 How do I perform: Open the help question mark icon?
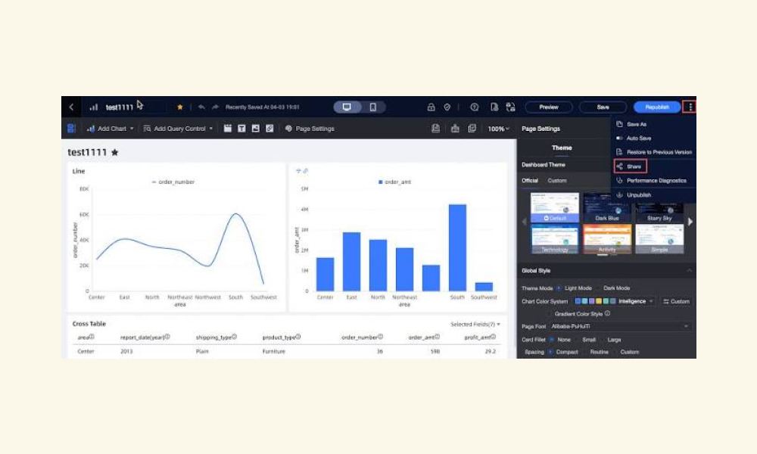point(475,107)
